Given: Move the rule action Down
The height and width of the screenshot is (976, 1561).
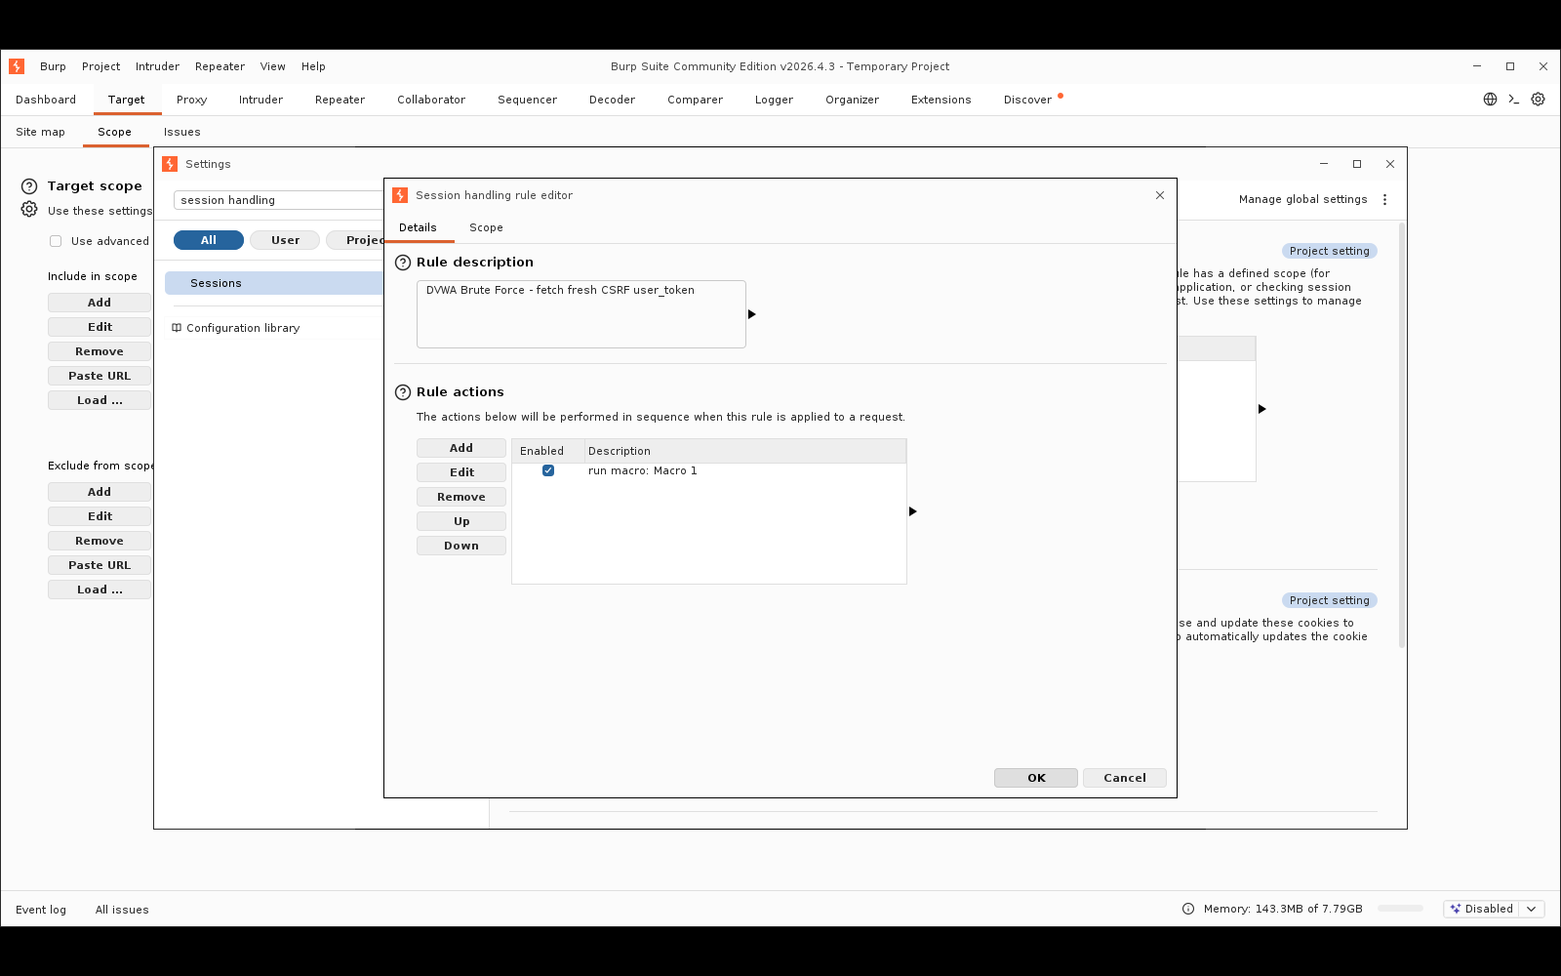Looking at the screenshot, I should pyautogui.click(x=461, y=546).
